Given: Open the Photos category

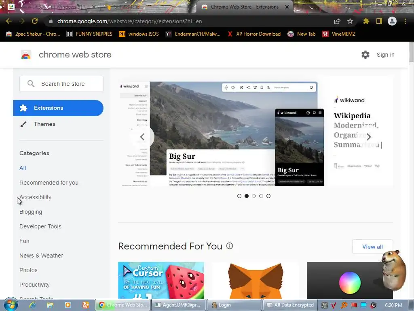Looking at the screenshot, I should tap(28, 270).
